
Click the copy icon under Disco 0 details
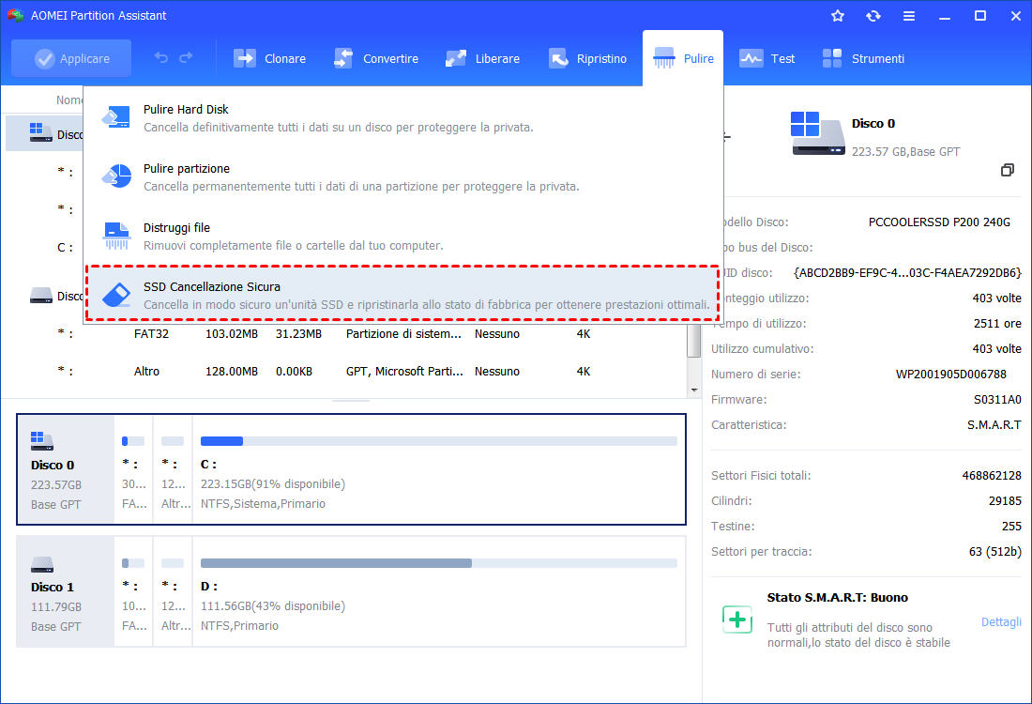tap(1007, 170)
